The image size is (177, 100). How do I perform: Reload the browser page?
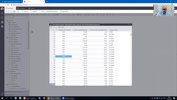(8, 5)
